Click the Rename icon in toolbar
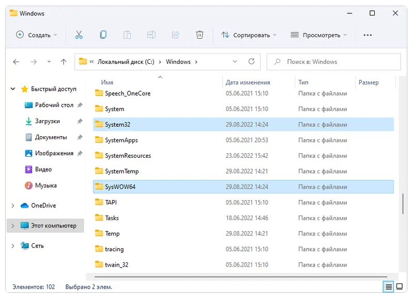This screenshot has width=413, height=298. coord(151,35)
